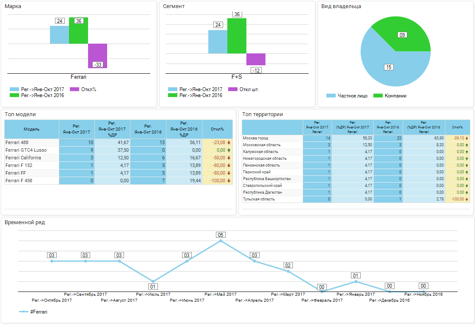Click Москва город territory row
The height and width of the screenshot is (336, 475).
(356, 138)
